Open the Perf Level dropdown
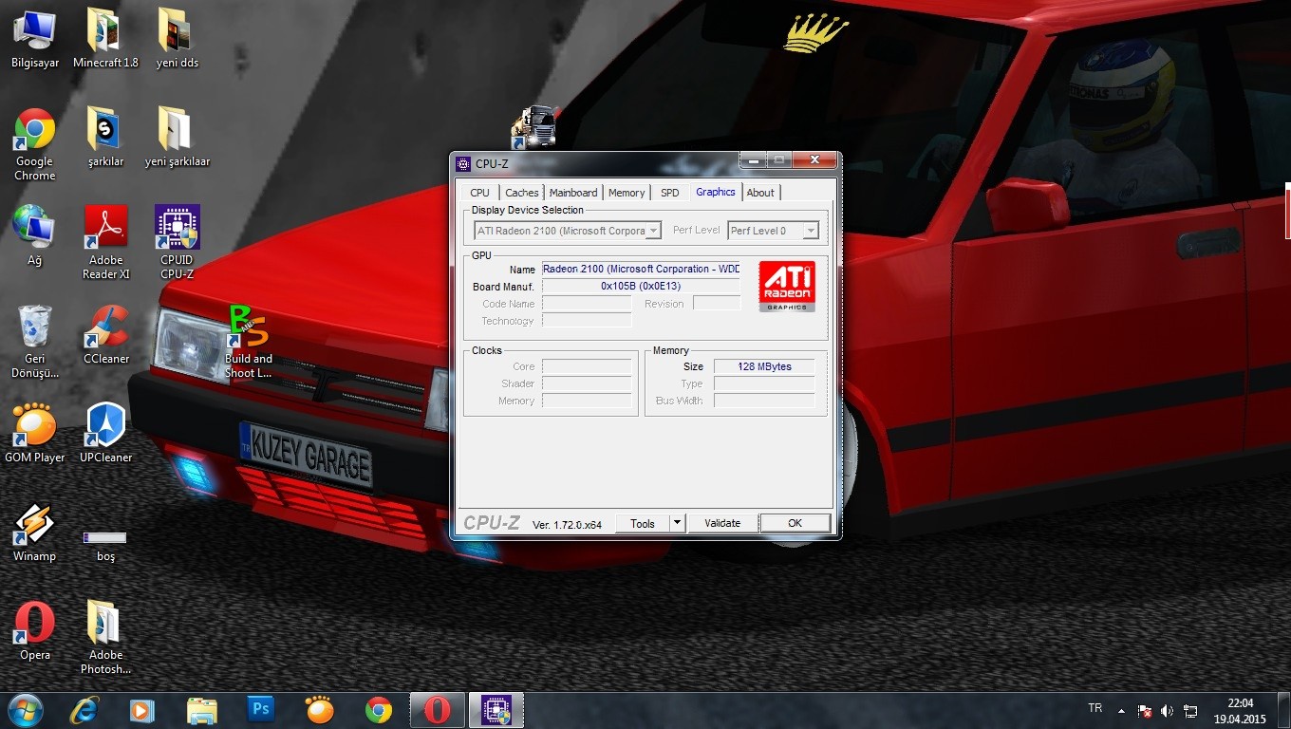Image resolution: width=1291 pixels, height=729 pixels. (773, 231)
